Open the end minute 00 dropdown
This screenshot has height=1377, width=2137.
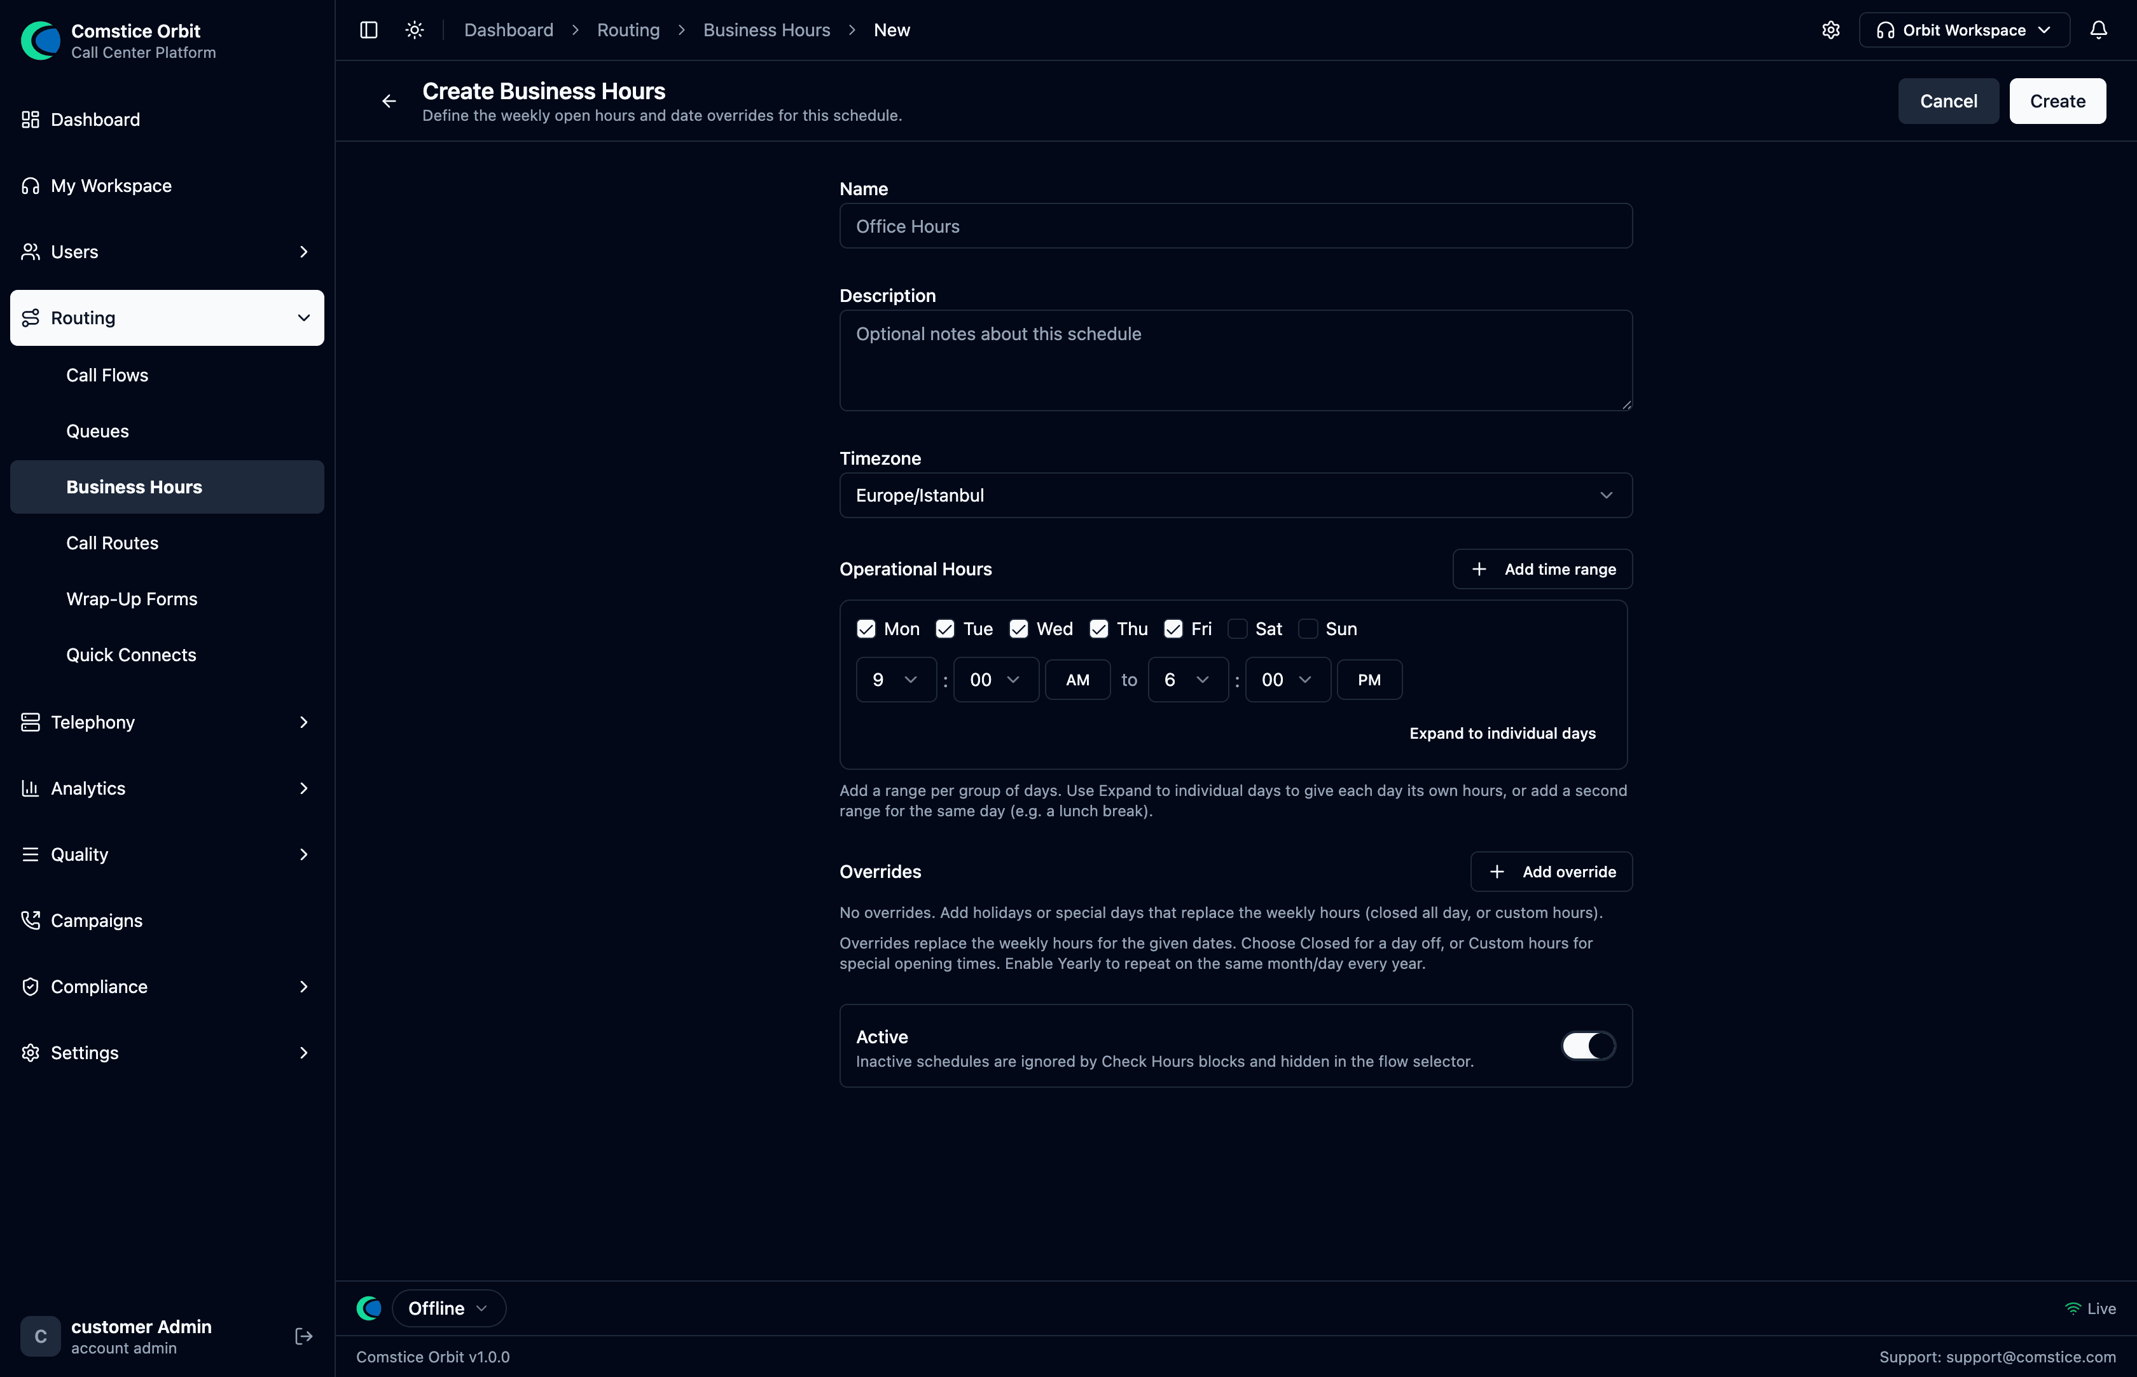pos(1287,680)
